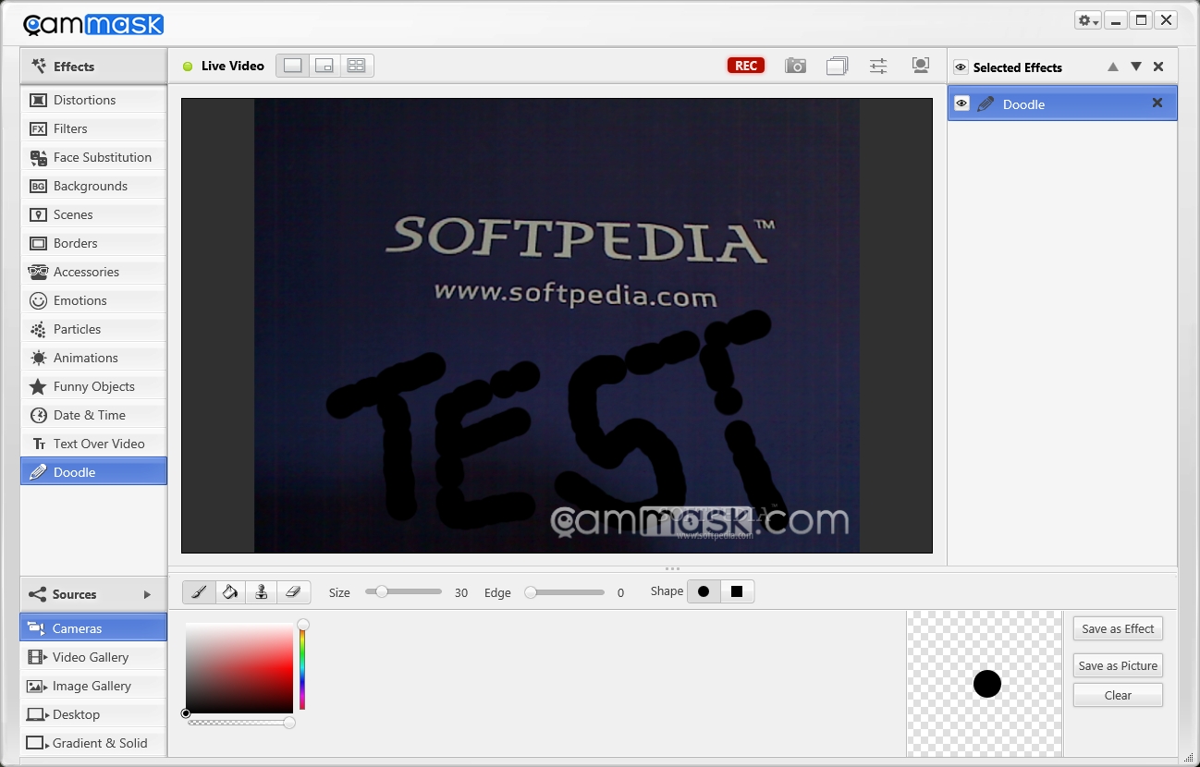Image resolution: width=1200 pixels, height=767 pixels.
Task: Start recording with REC button
Action: [746, 66]
